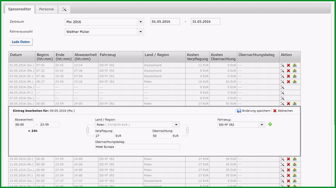This screenshot has height=188, width=336.
Task: Edit the empty 07.05.2016 entry
Action: tap(282, 98)
